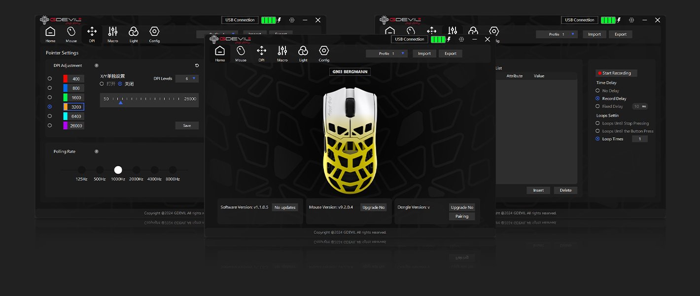This screenshot has width=700, height=296.
Task: Open the Light tab in the front center window
Action: 303,53
